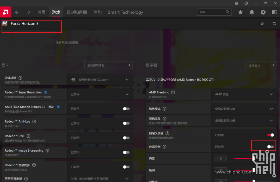Open 缩放模式 dropdown
Screen dimensions: 280x182
pyautogui.click(x=244, y=109)
